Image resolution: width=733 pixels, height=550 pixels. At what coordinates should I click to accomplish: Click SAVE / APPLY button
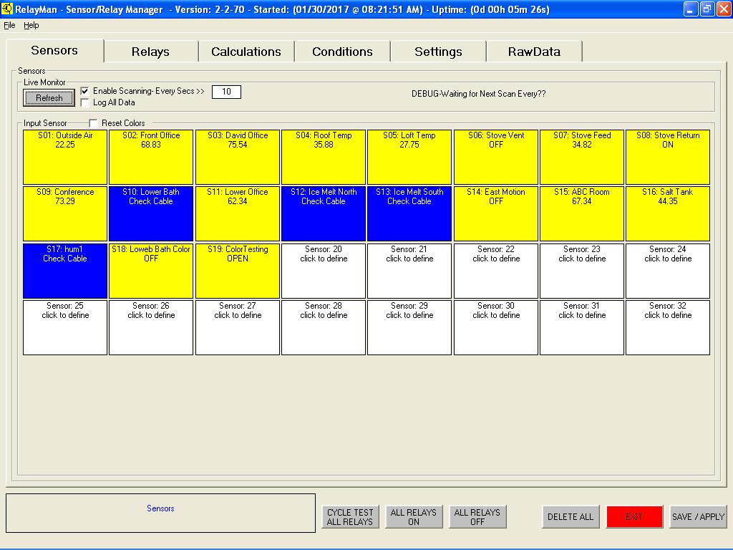[698, 516]
